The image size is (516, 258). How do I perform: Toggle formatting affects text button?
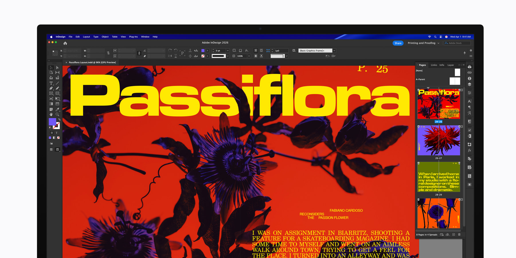[56, 133]
